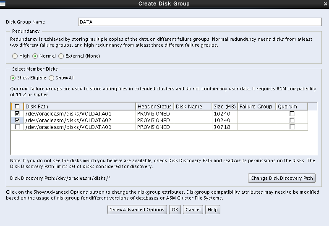The height and width of the screenshot is (226, 329).
Task: Select Normal redundancy radio button
Action: point(35,56)
